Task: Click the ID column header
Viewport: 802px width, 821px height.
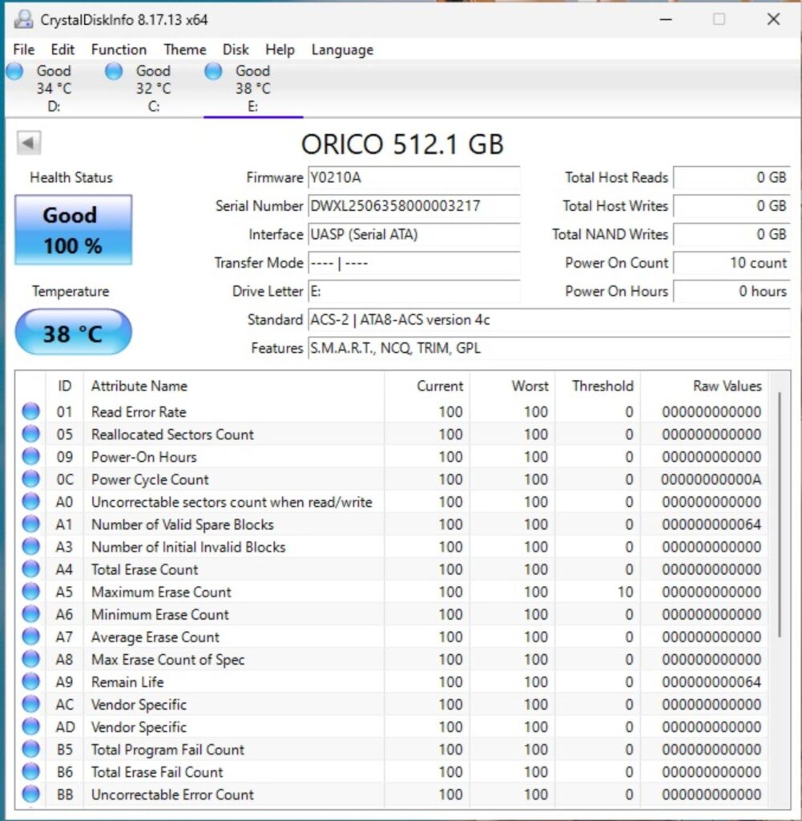Action: click(x=64, y=386)
